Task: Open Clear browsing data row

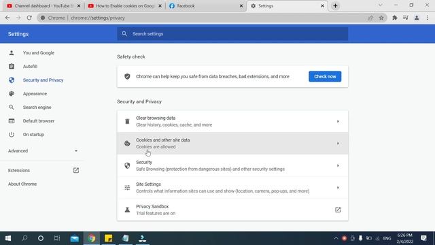Action: pos(232,121)
